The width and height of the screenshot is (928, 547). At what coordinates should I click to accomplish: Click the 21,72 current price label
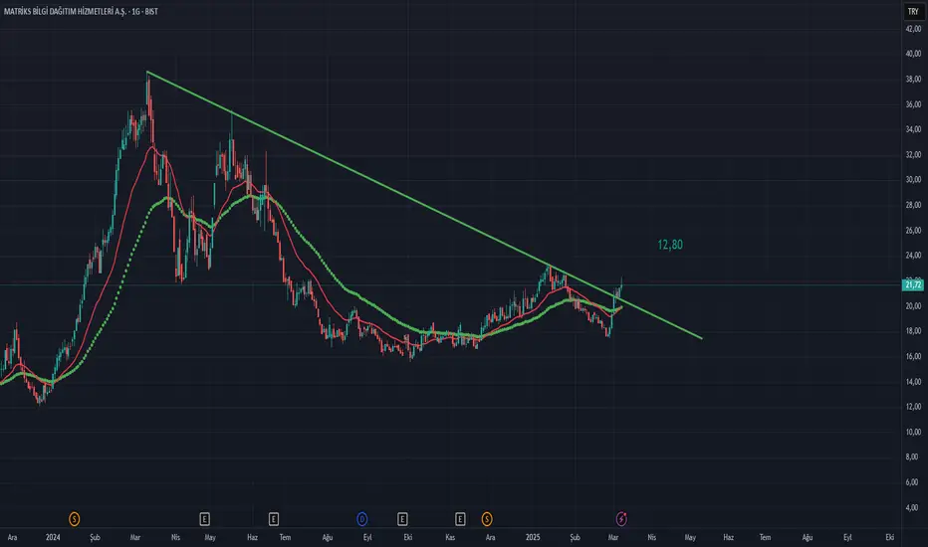(x=913, y=285)
